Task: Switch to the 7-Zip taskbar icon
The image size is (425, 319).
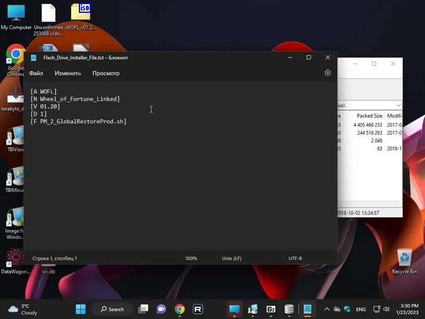Action: [x=271, y=309]
